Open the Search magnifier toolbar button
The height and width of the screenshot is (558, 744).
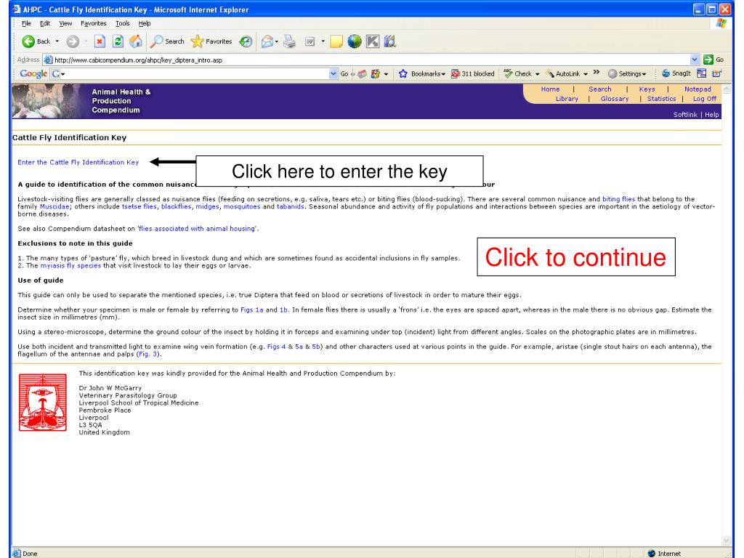tap(167, 41)
